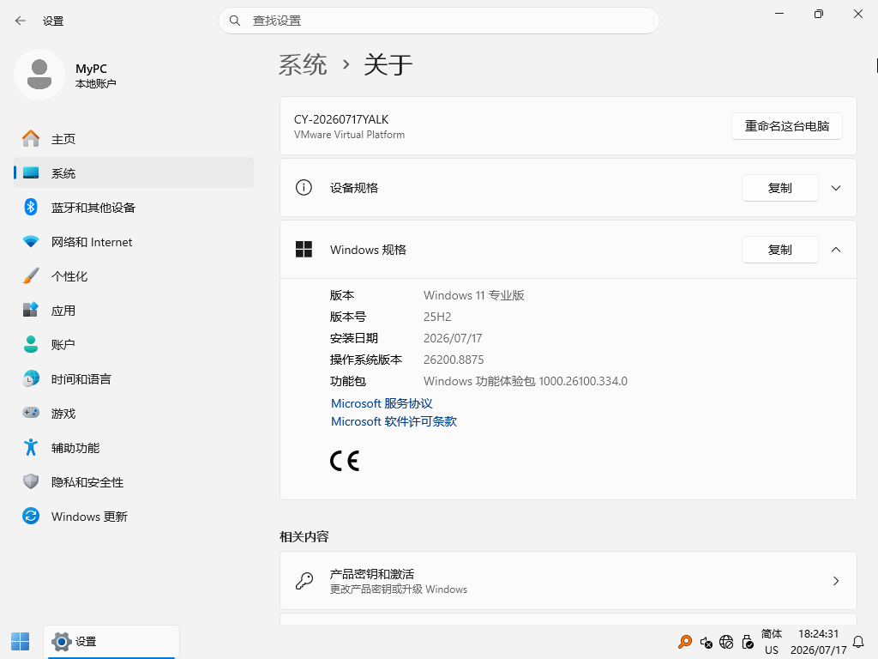Click the MyPC user avatar
The image size is (878, 659).
click(x=39, y=75)
